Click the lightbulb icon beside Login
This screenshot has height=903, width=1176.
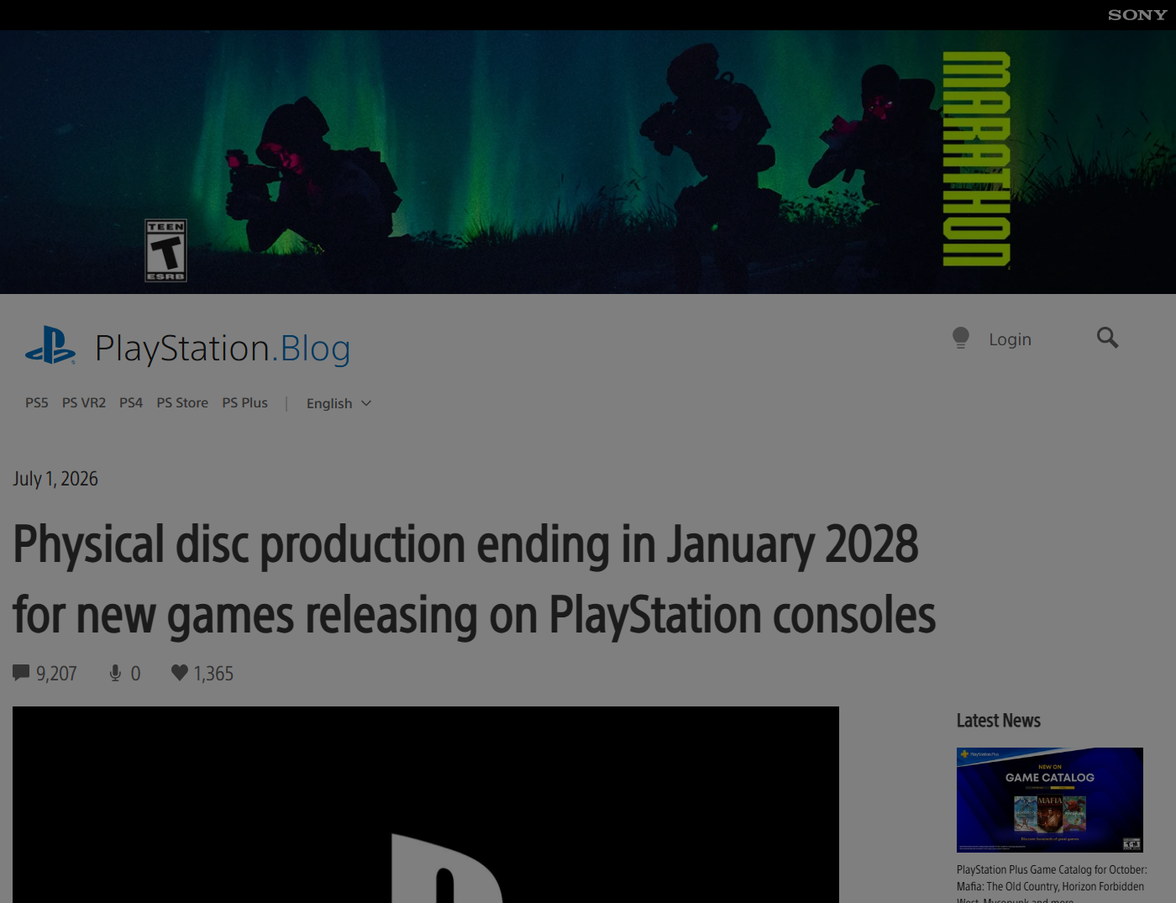click(961, 338)
